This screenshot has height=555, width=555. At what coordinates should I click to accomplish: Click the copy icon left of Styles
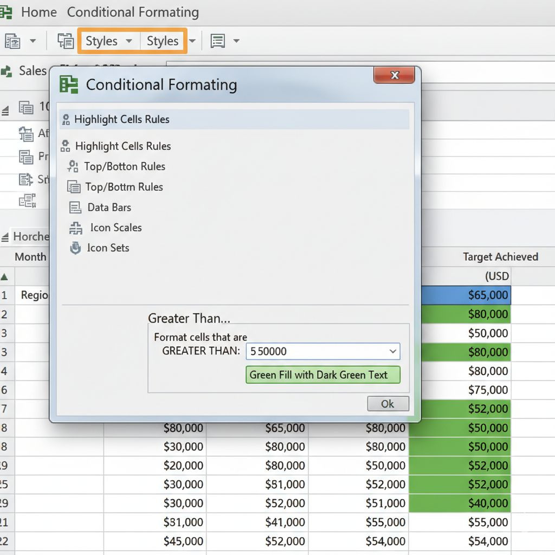[66, 41]
